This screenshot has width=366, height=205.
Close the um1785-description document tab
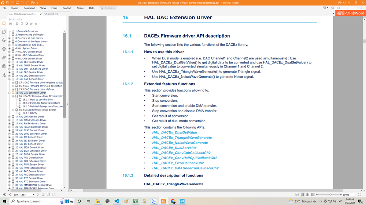(x=41, y=14)
